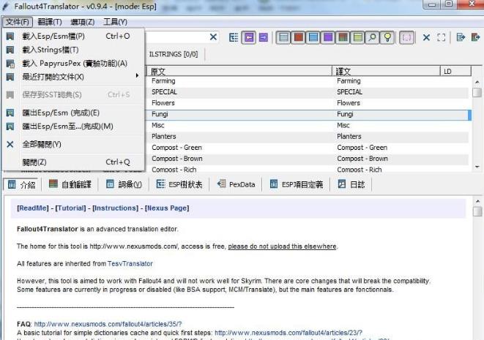This screenshot has width=484, height=340.
Task: Open the 翻譯(T) menu
Action: (50, 22)
